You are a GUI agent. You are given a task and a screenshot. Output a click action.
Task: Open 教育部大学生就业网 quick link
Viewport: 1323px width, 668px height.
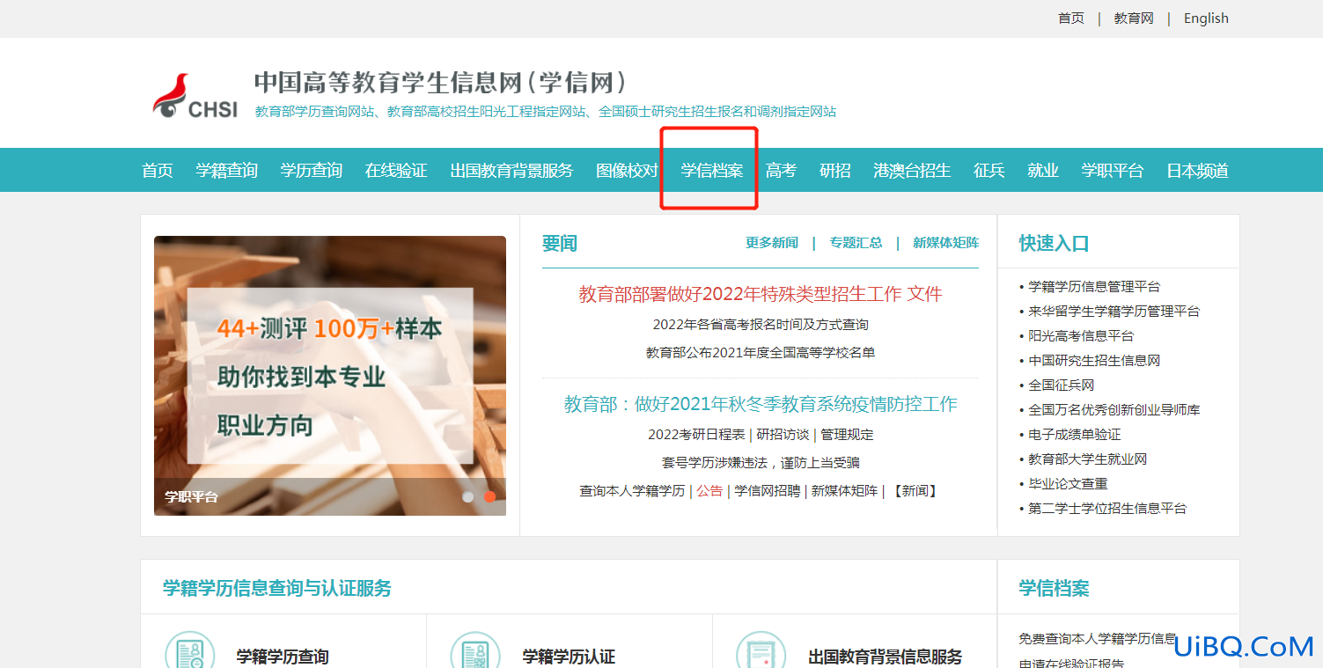(x=1088, y=459)
